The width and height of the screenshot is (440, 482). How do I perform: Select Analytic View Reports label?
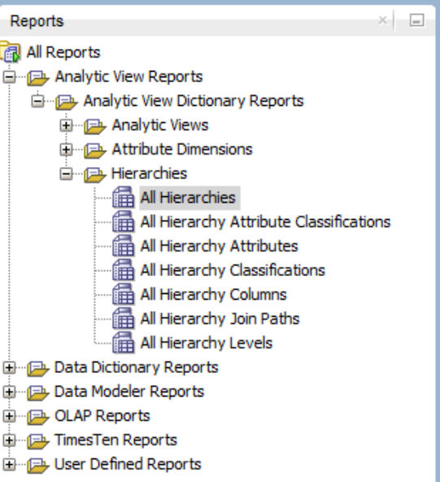click(129, 77)
